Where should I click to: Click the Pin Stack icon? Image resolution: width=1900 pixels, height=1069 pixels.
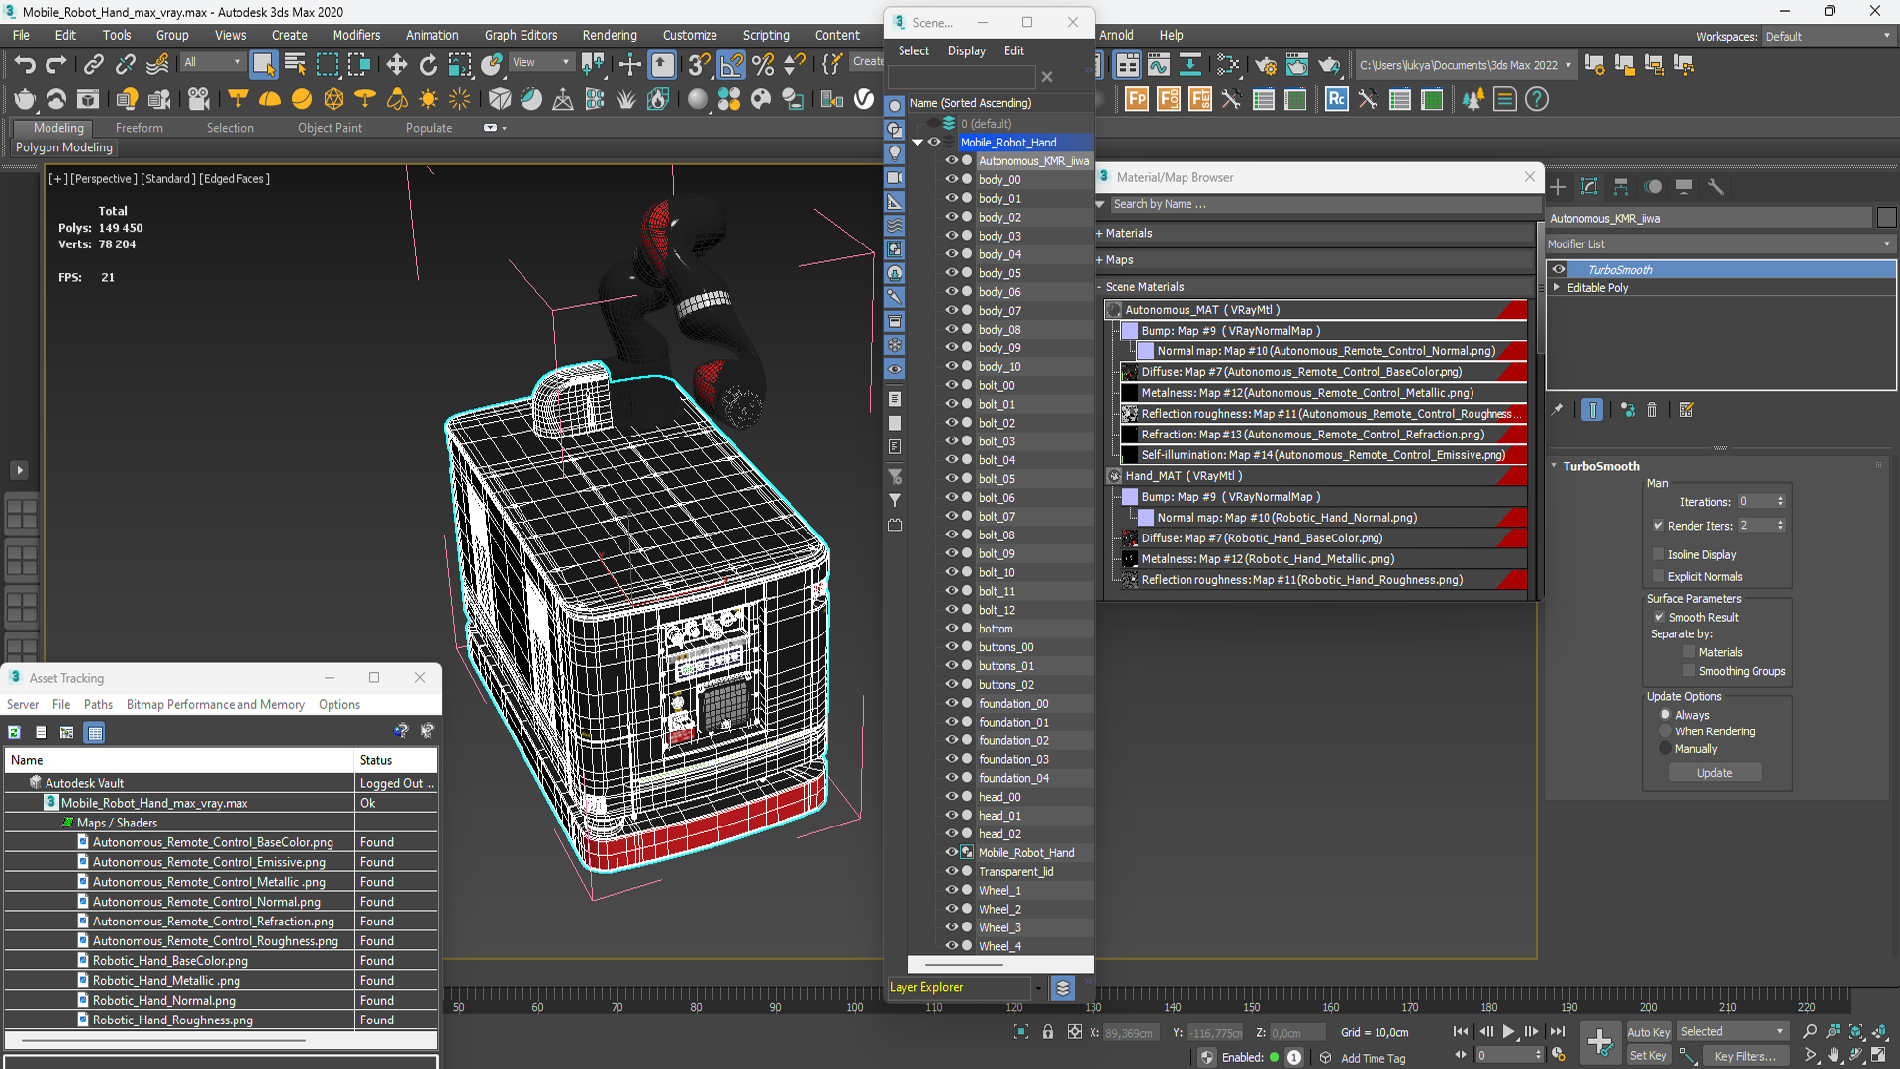click(x=1558, y=410)
